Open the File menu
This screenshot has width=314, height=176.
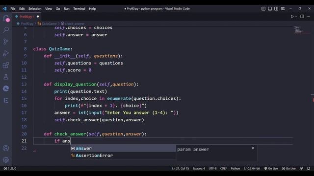pyautogui.click(x=13, y=9)
